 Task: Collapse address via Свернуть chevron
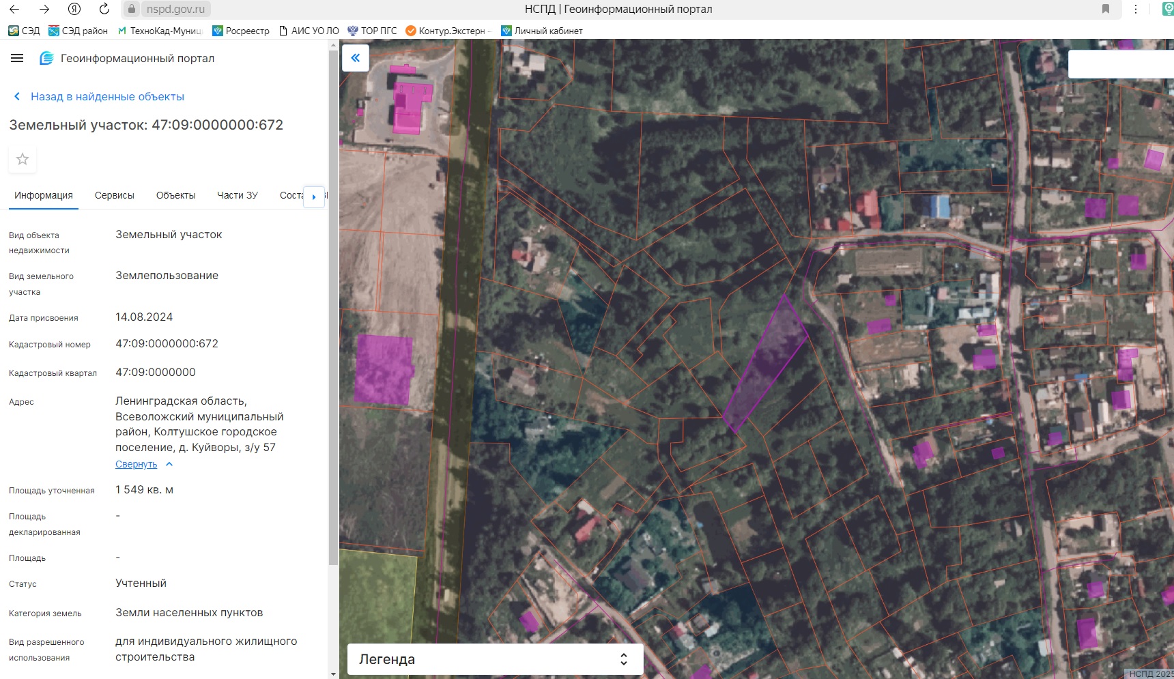(169, 464)
